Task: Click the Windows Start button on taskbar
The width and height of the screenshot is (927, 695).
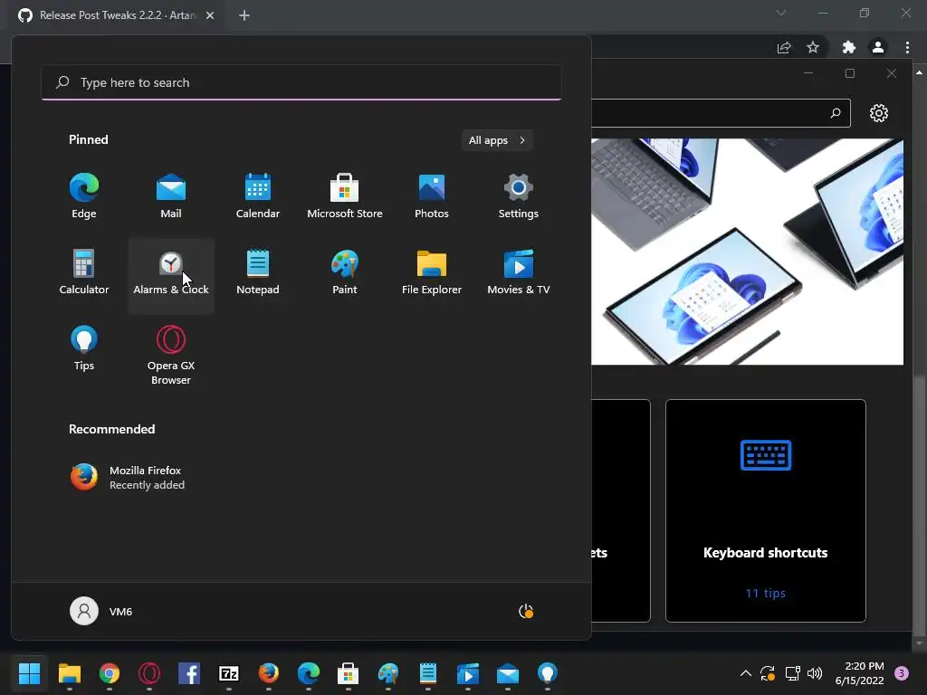Action: click(x=29, y=673)
